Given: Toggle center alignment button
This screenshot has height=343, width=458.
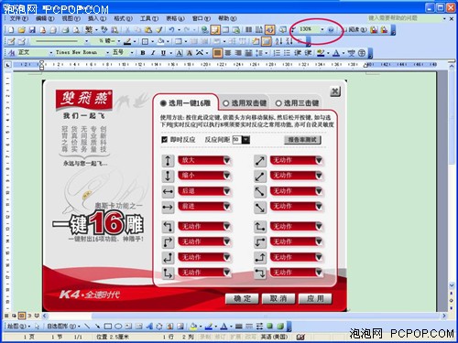Looking at the screenshot, I should (x=228, y=53).
